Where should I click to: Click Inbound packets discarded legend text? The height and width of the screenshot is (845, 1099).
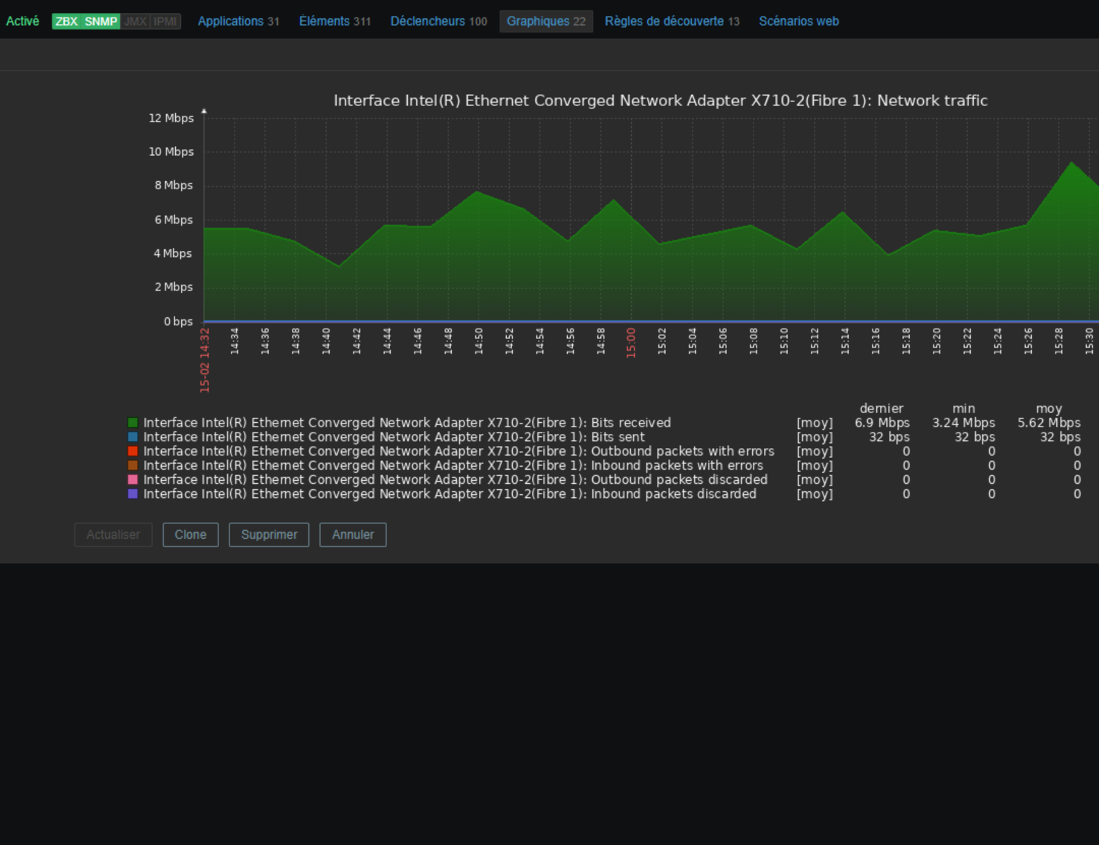(450, 494)
